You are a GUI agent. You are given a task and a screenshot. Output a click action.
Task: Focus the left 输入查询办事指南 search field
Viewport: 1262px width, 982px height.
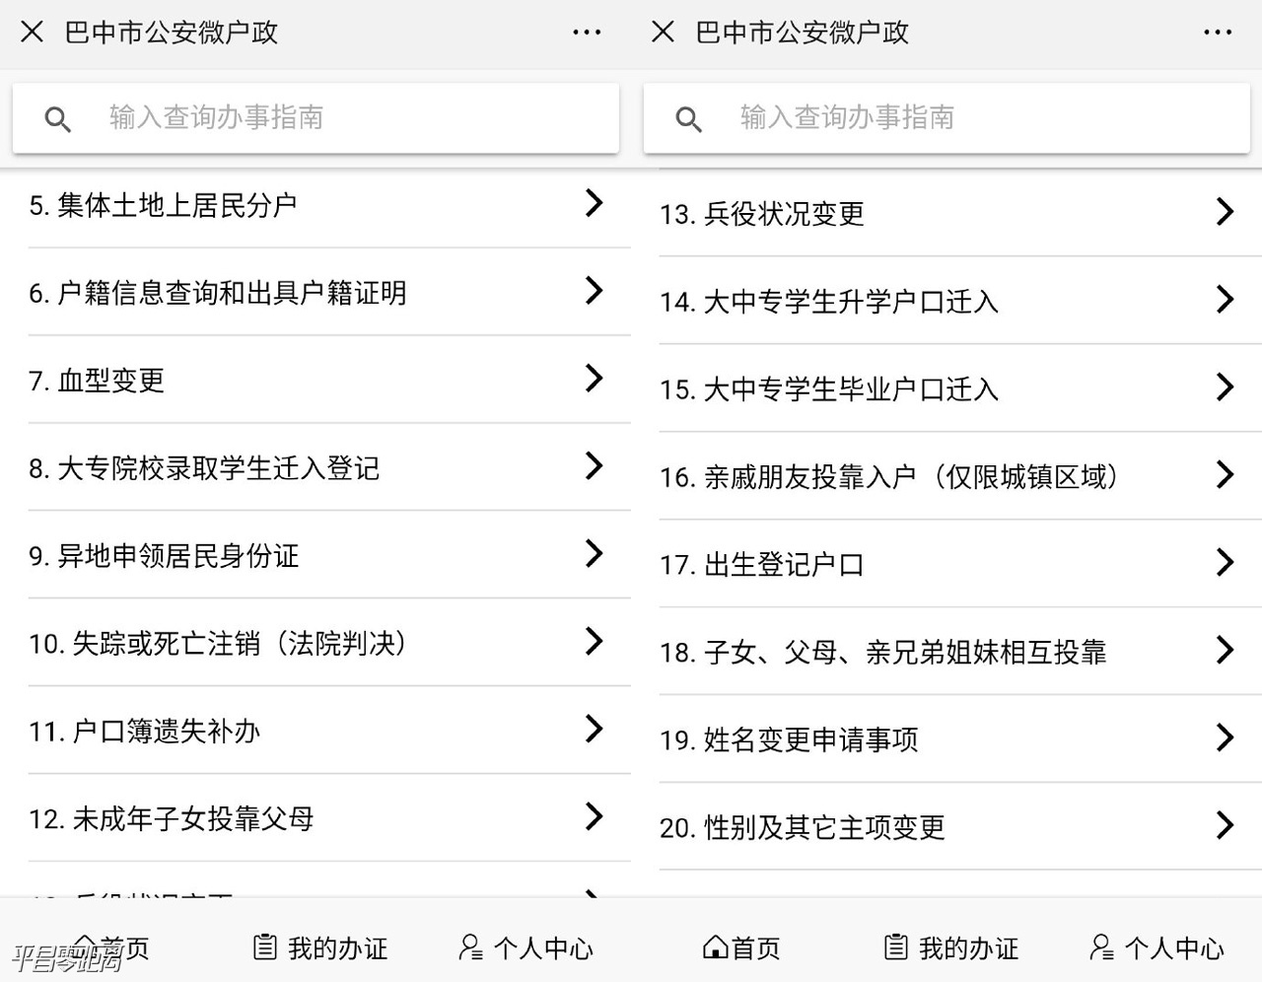click(315, 118)
